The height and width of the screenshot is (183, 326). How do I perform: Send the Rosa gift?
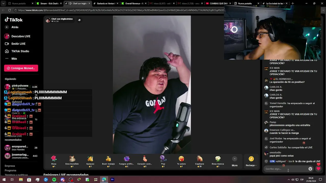(x=54, y=161)
